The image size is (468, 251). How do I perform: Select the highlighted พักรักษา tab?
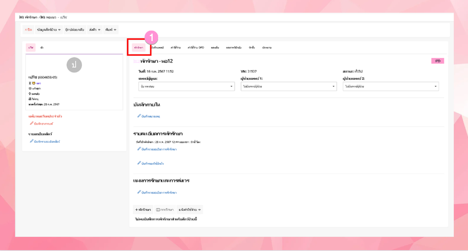tap(138, 47)
